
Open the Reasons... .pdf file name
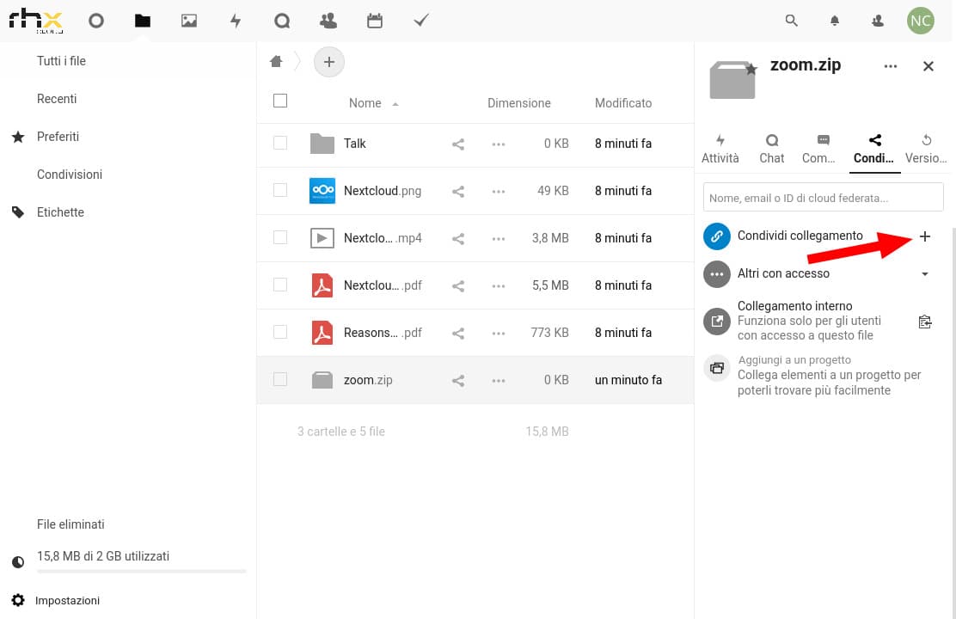tap(383, 333)
